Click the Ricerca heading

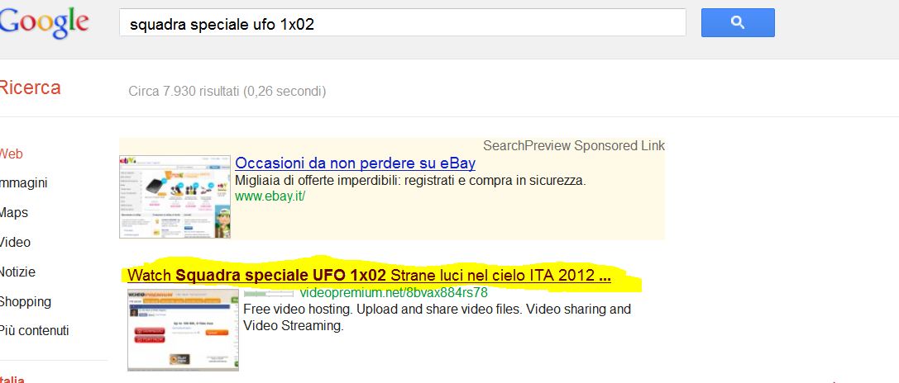coord(30,88)
